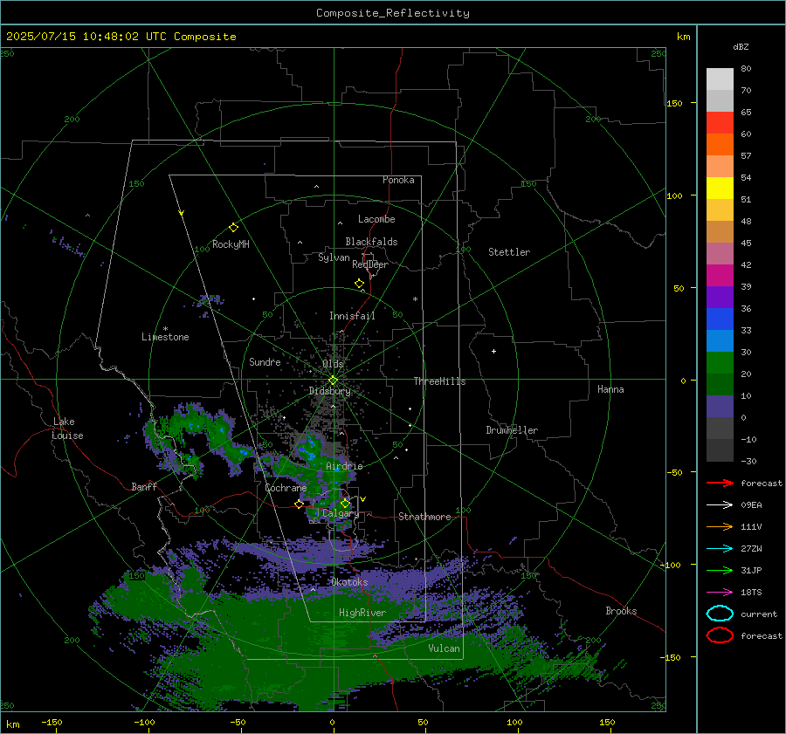Click the Airdrie city label
This screenshot has height=734, width=786.
point(344,466)
